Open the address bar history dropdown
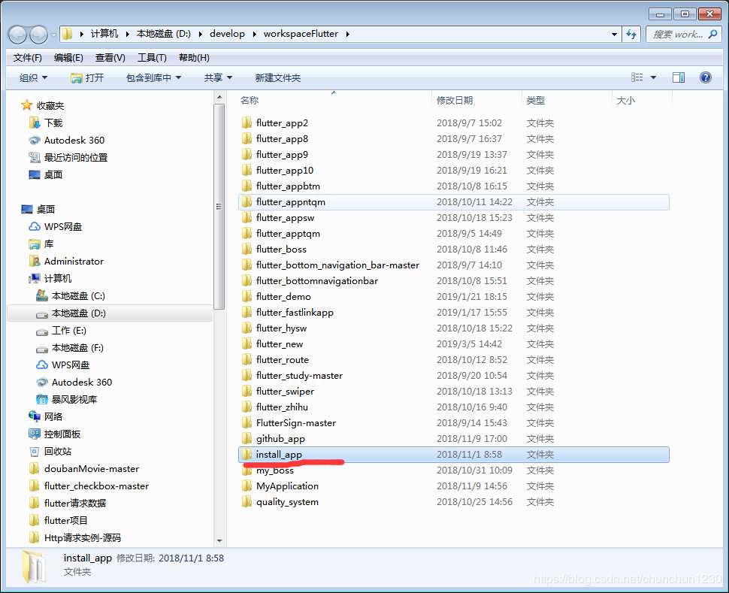The image size is (729, 593). click(614, 34)
